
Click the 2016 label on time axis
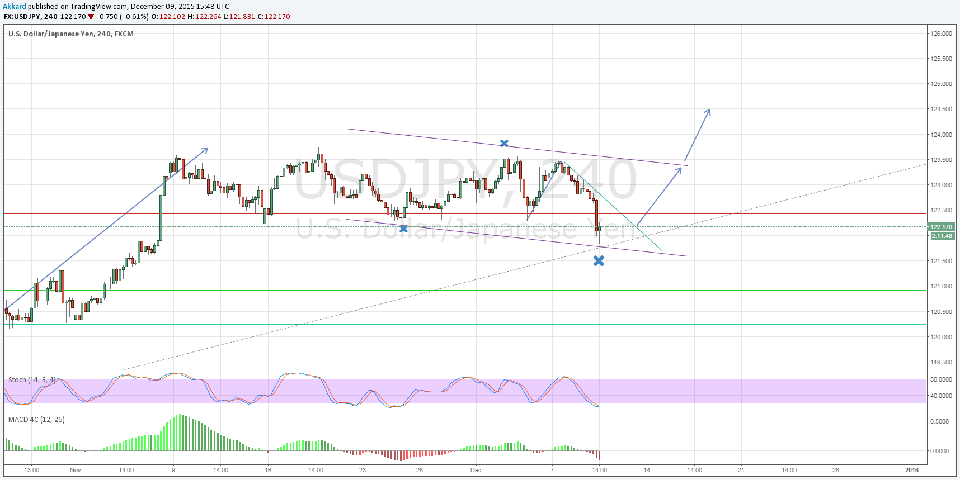[912, 470]
